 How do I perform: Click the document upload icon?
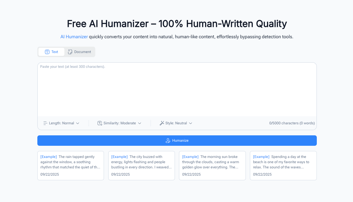[x=70, y=52]
